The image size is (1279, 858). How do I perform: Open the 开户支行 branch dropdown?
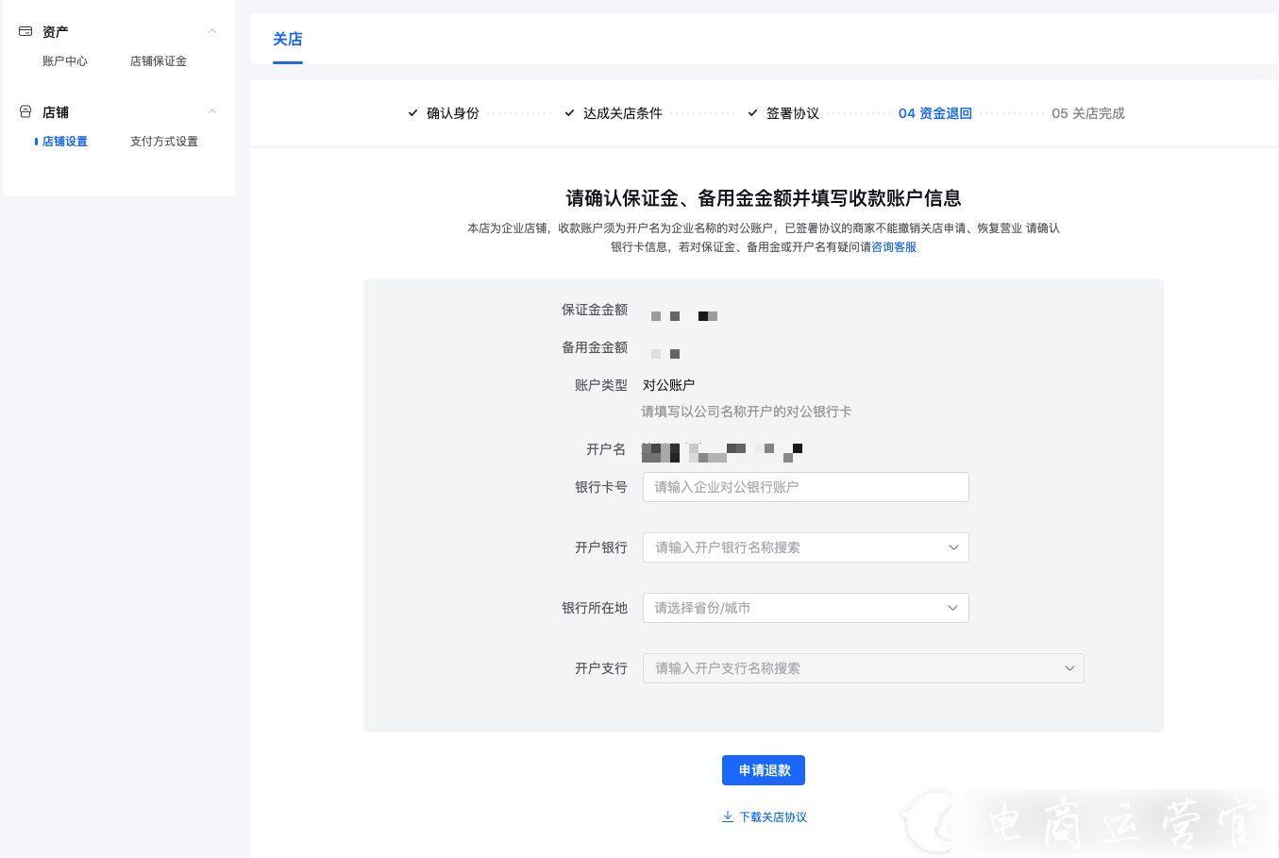click(863, 668)
